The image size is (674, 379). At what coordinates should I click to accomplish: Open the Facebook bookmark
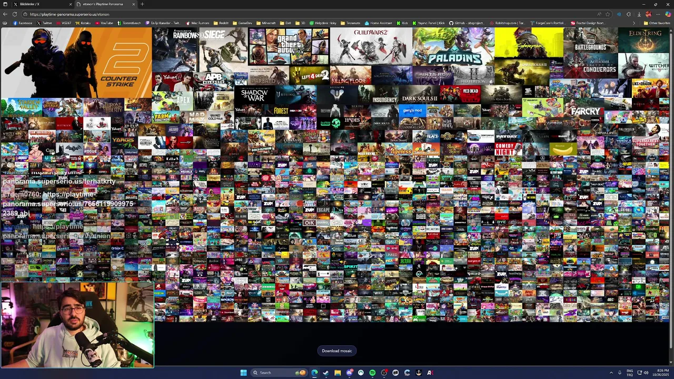click(x=23, y=23)
